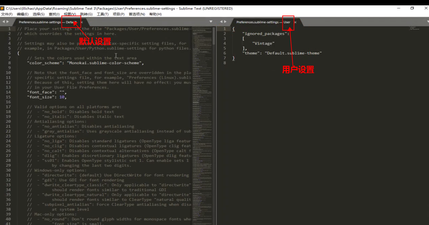Click the "font_face" setting key
This screenshot has width=429, height=225.
pos(40,92)
